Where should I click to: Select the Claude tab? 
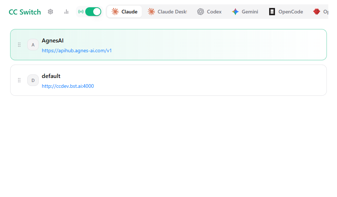(124, 12)
